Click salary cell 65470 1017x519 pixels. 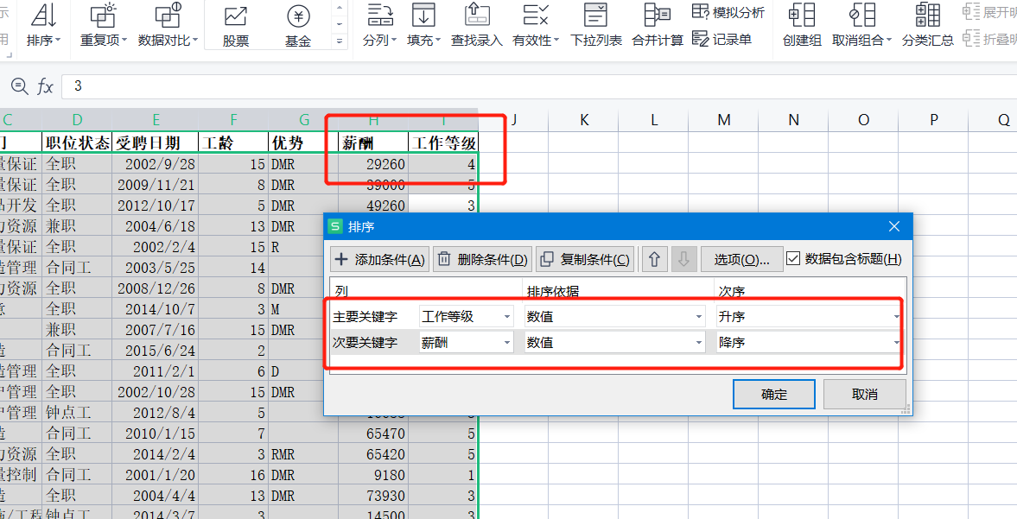(x=373, y=434)
